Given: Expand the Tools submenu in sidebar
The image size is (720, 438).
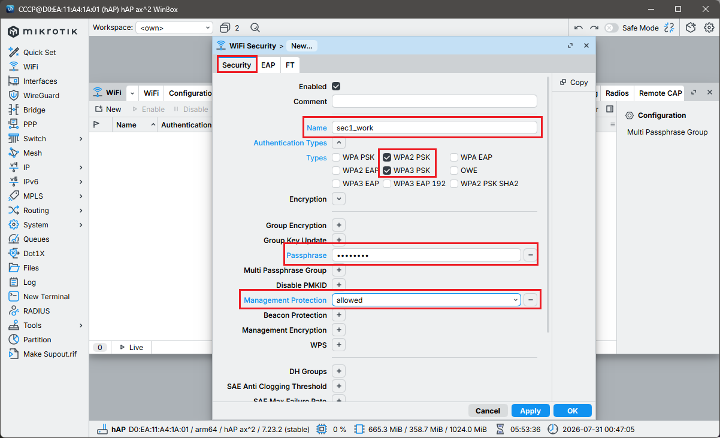Looking at the screenshot, I should (81, 325).
